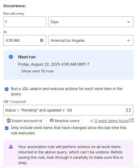This screenshot has width=138, height=168.
Task: Toggle Only include changed work items checkbox
Action: [7, 128]
